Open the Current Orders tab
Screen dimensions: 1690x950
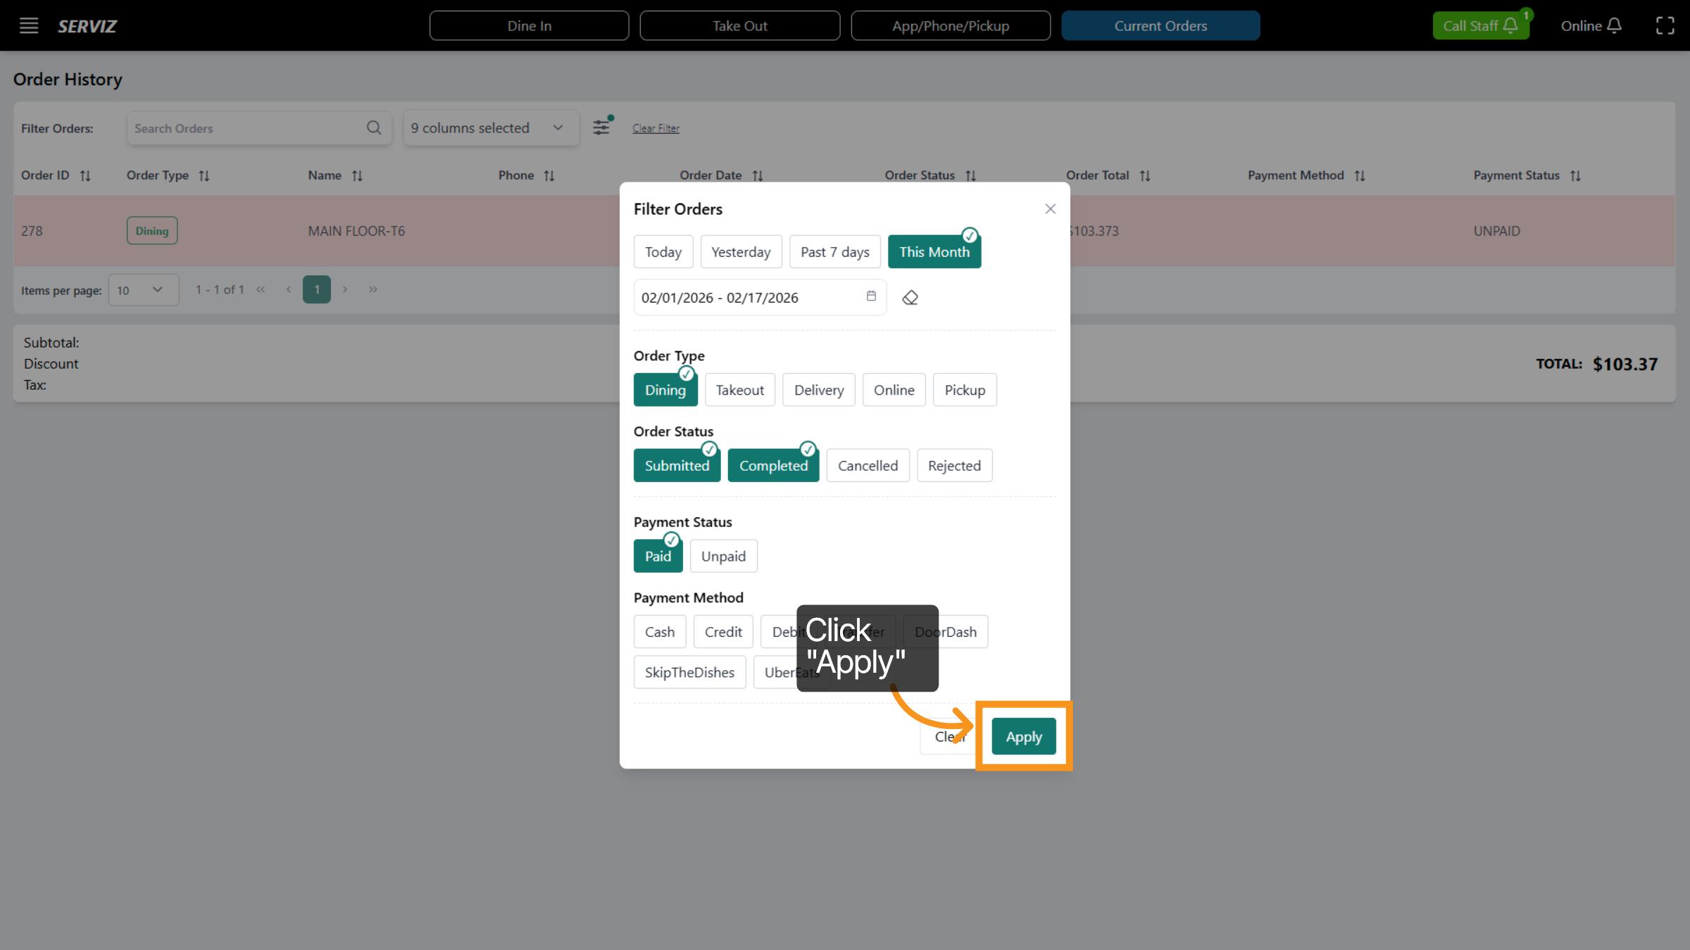(1160, 26)
